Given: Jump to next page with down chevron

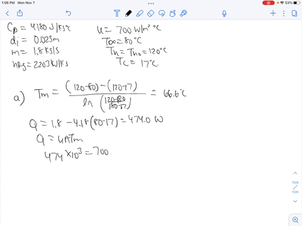Looking at the screenshot, I should tap(295, 201).
